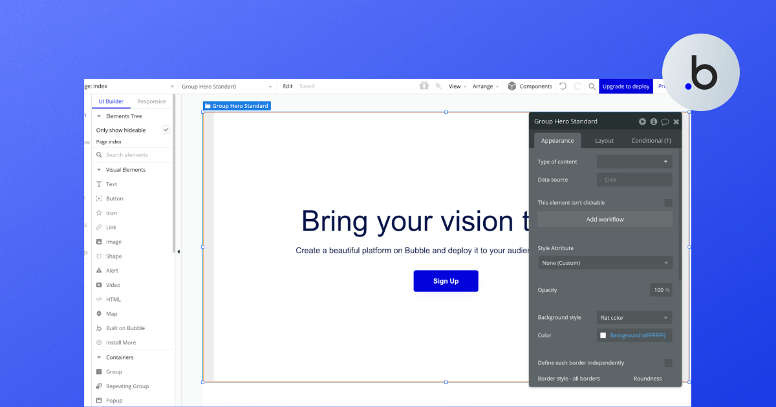
Task: Uncheck the Only show hideable checkbox
Action: [166, 129]
